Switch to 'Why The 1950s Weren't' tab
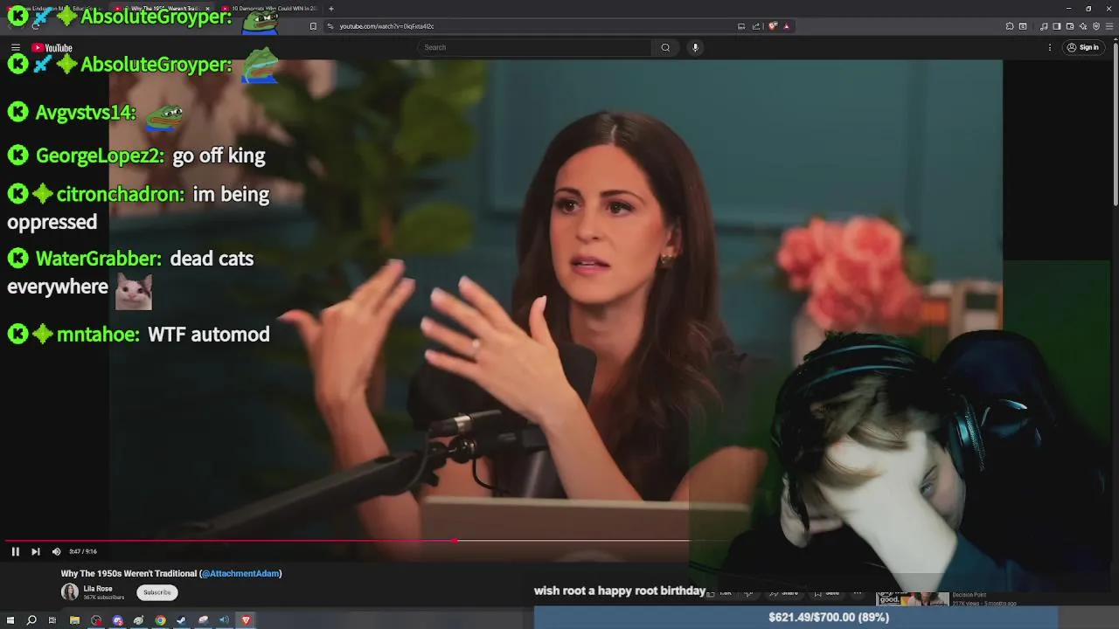This screenshot has height=629, width=1119. [164, 9]
